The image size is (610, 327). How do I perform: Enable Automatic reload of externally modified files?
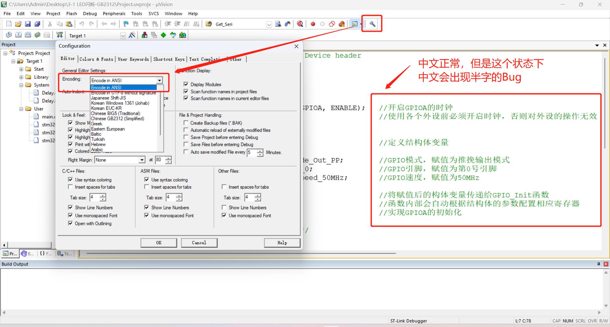[x=186, y=130]
